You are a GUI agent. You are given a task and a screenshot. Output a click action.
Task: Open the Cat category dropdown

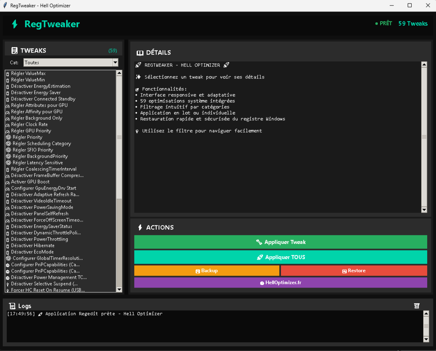(115, 63)
